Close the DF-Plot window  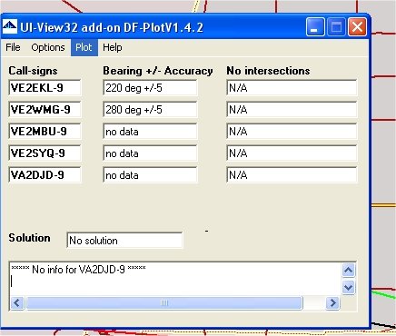(357, 27)
